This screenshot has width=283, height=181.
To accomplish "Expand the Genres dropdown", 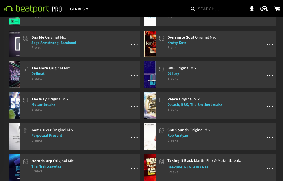I will coord(79,9).
